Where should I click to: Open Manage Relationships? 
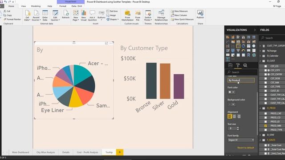pyautogui.click(x=161, y=16)
